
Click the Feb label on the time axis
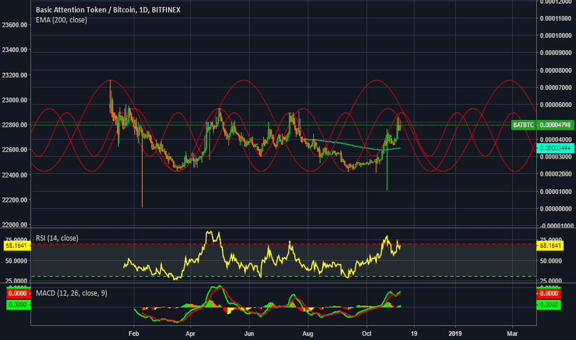[x=133, y=334]
